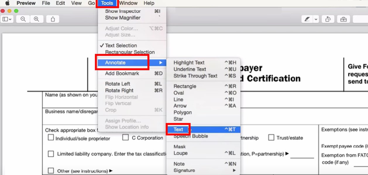
Task: Check the Individual/sole proprietor box
Action: [x=51, y=138]
